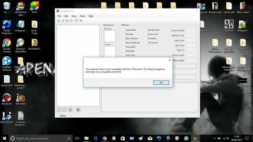
Task: Click OK in the compatibility error dialog
Action: tap(161, 83)
